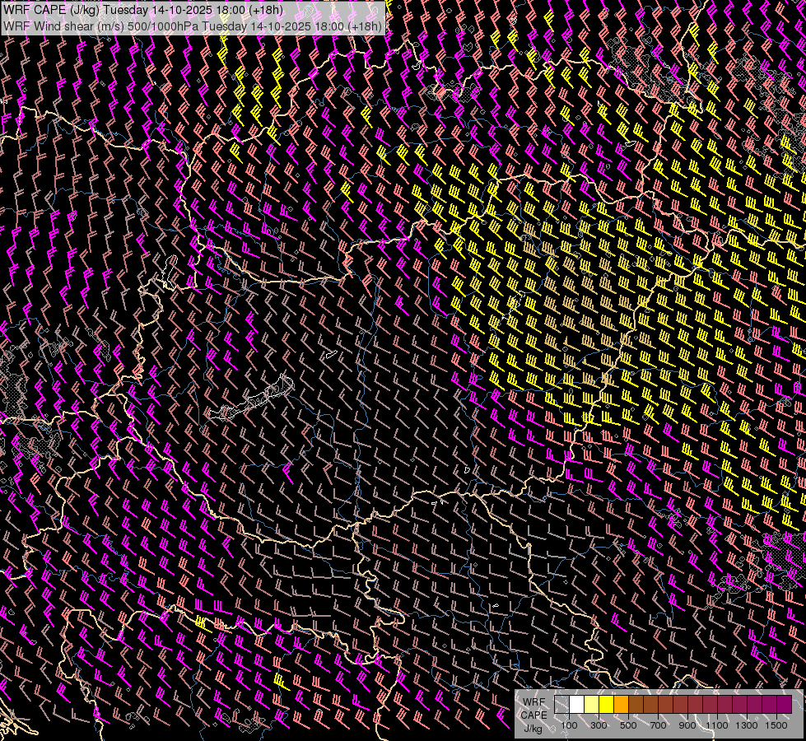Click the 100 value label in legend
806x741 pixels.
pos(569,725)
